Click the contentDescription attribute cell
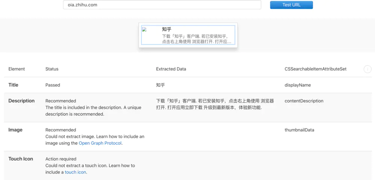This screenshot has height=180, width=375. [x=304, y=100]
